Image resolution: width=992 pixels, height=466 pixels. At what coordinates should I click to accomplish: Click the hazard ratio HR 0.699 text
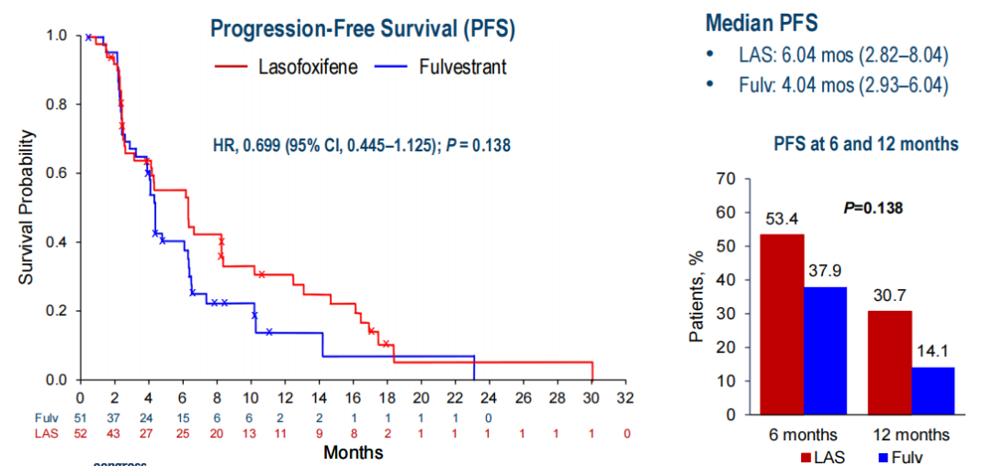[x=361, y=144]
